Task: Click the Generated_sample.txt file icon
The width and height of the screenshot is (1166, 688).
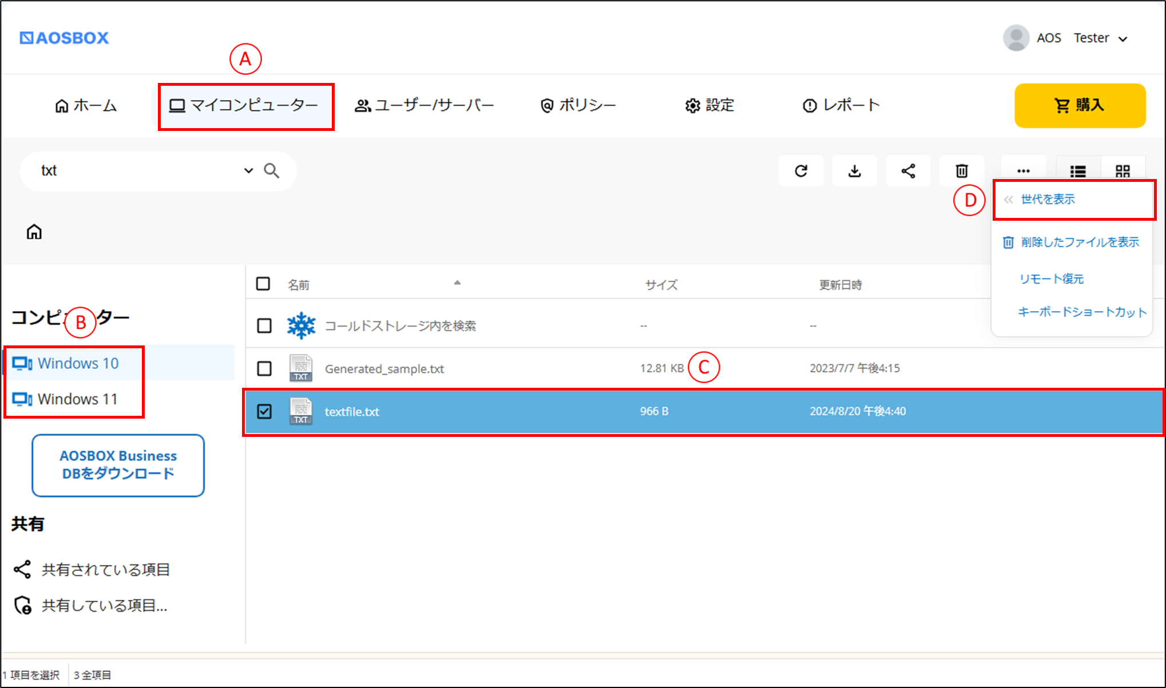Action: [x=301, y=368]
